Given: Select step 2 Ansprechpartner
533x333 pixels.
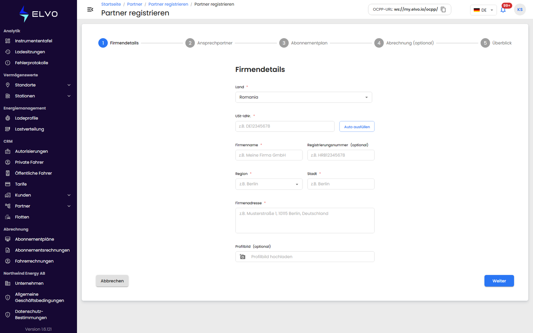Looking at the screenshot, I should (209, 43).
